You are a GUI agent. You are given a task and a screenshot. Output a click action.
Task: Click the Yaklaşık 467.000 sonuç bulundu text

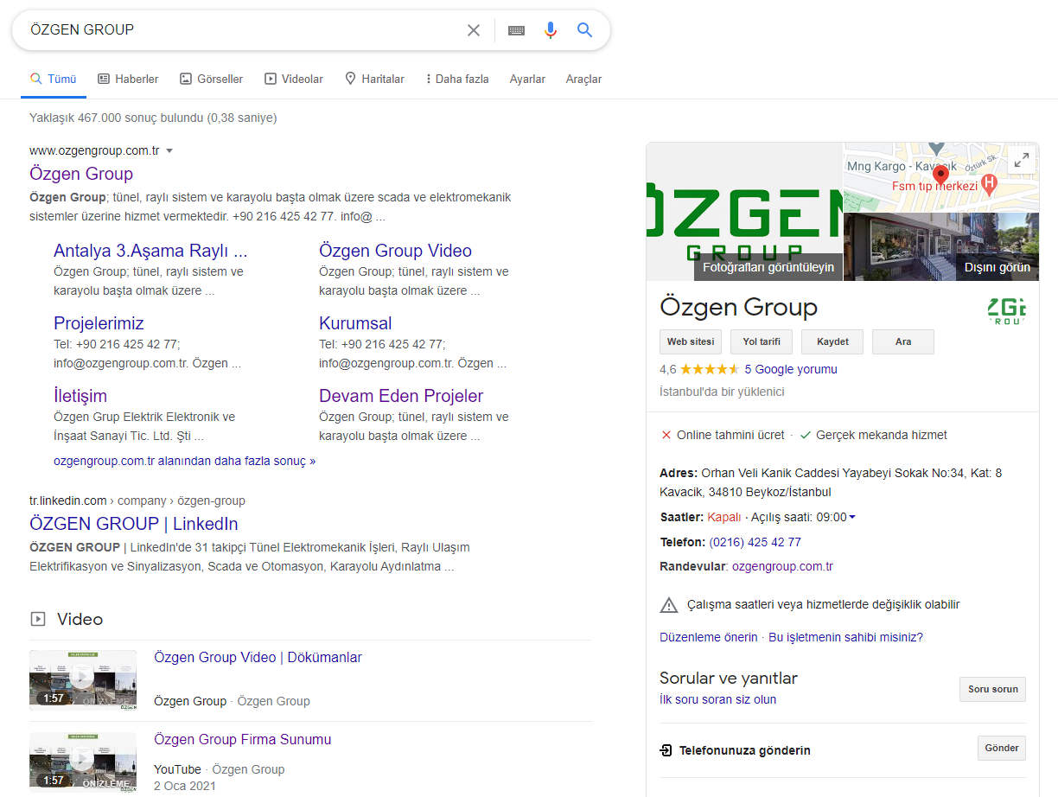(153, 118)
